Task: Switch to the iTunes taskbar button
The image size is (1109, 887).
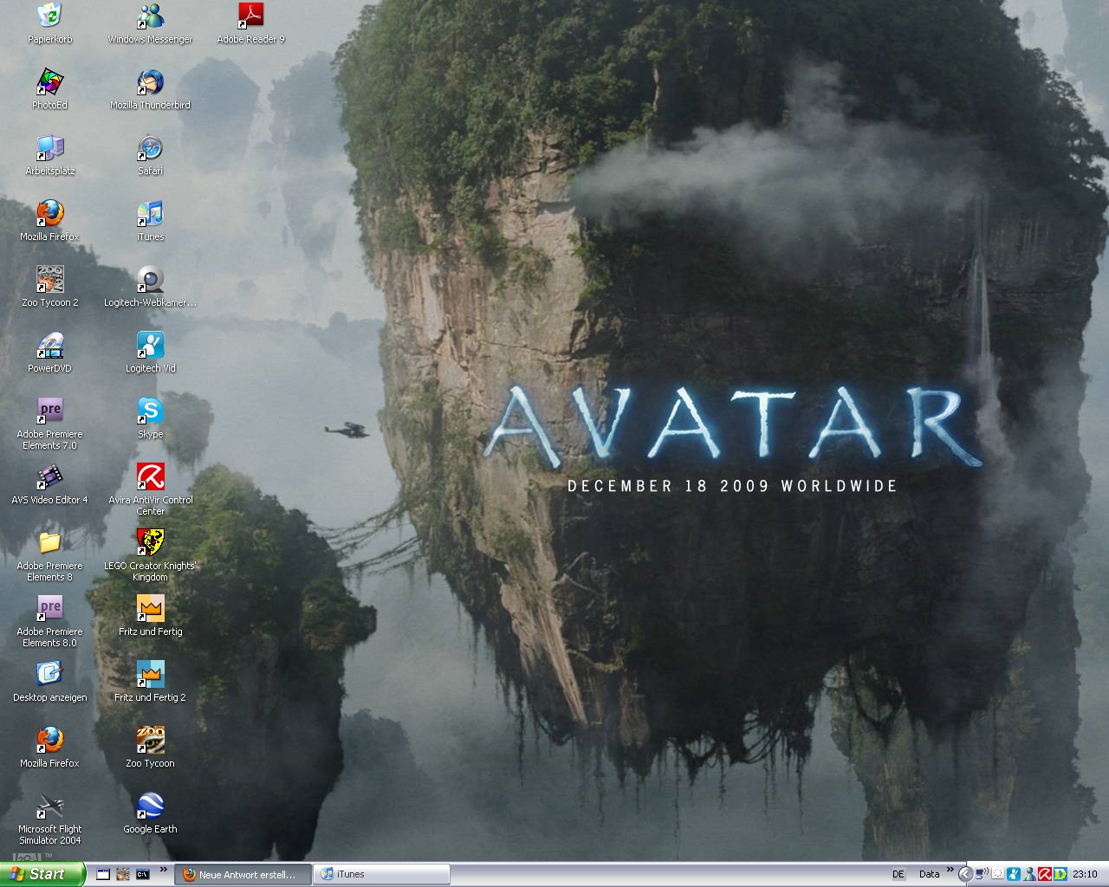Action: click(x=381, y=874)
